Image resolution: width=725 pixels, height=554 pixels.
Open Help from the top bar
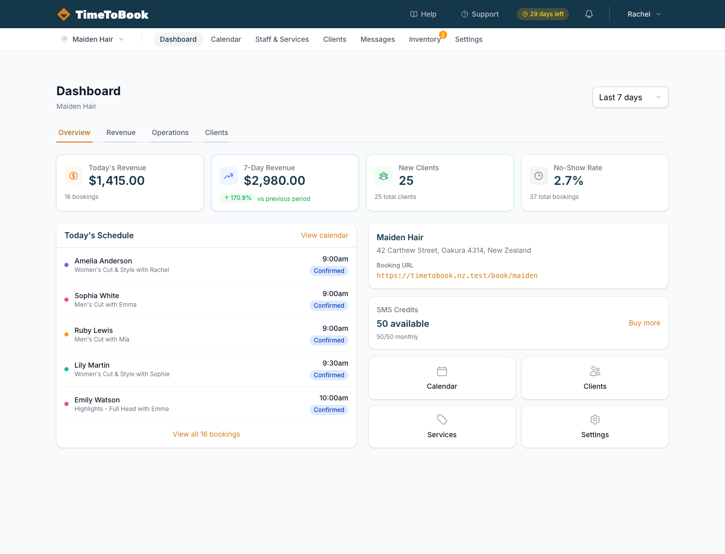tap(423, 14)
